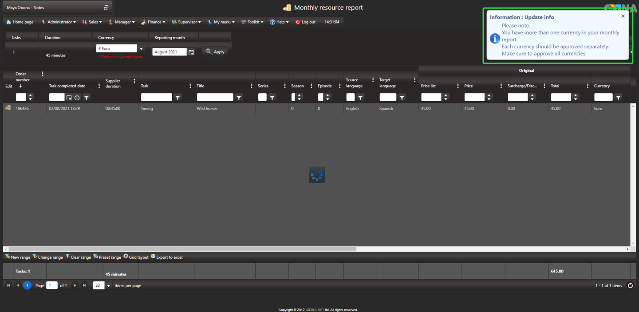This screenshot has width=639, height=312.
Task: Open the Finance menu
Action: click(154, 22)
